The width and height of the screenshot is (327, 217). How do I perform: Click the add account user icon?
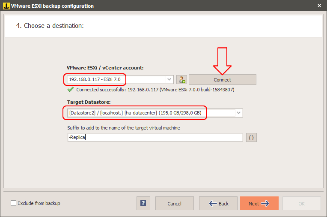coord(181,80)
